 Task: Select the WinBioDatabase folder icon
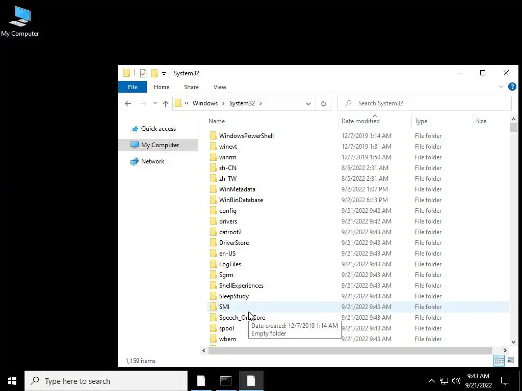213,200
